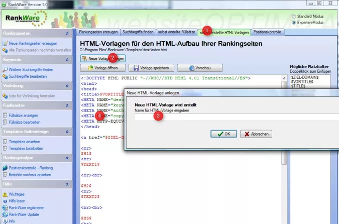Open Suchbegriffe bearbeiten link
This screenshot has height=224, width=339.
(28, 76)
